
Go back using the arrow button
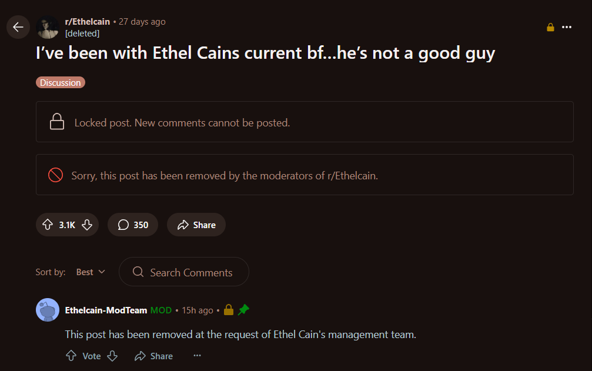click(x=18, y=27)
